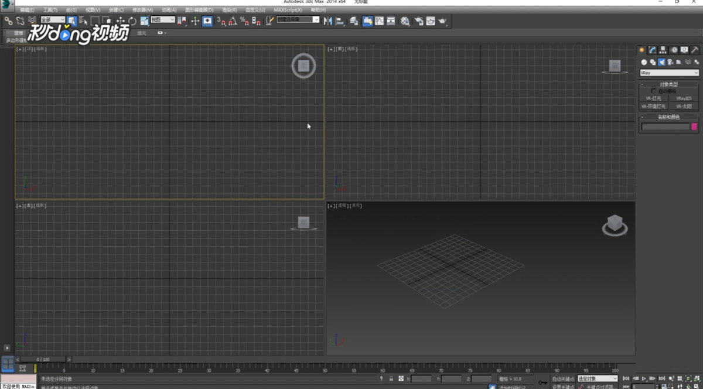
Task: Click the time slider 0 / 100
Action: point(43,359)
